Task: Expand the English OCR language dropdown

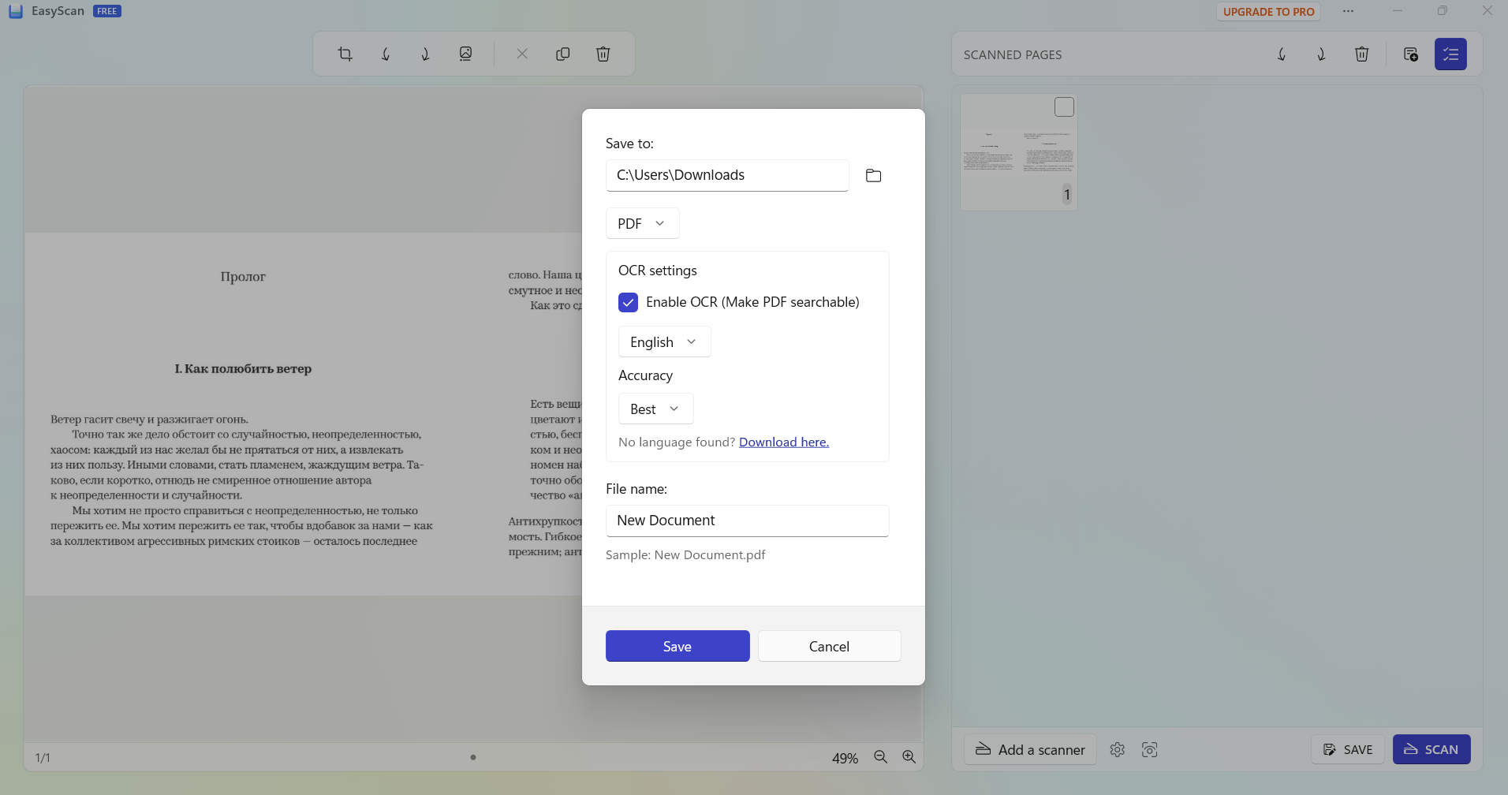Action: click(663, 342)
